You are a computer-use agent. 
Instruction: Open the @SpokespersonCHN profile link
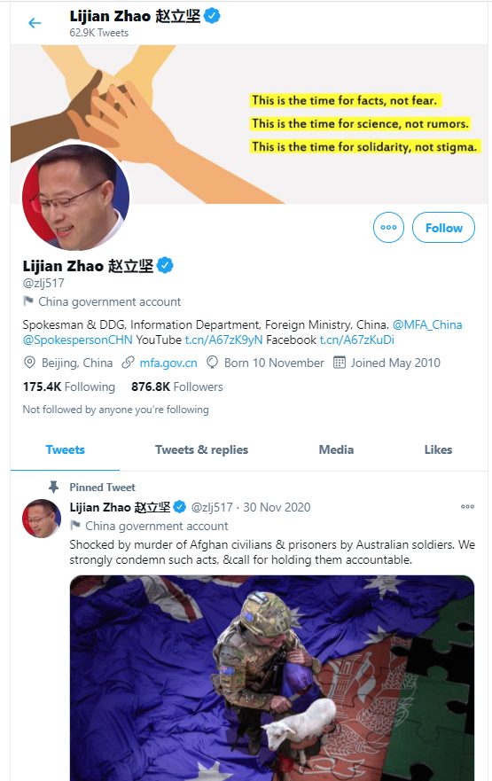click(78, 340)
